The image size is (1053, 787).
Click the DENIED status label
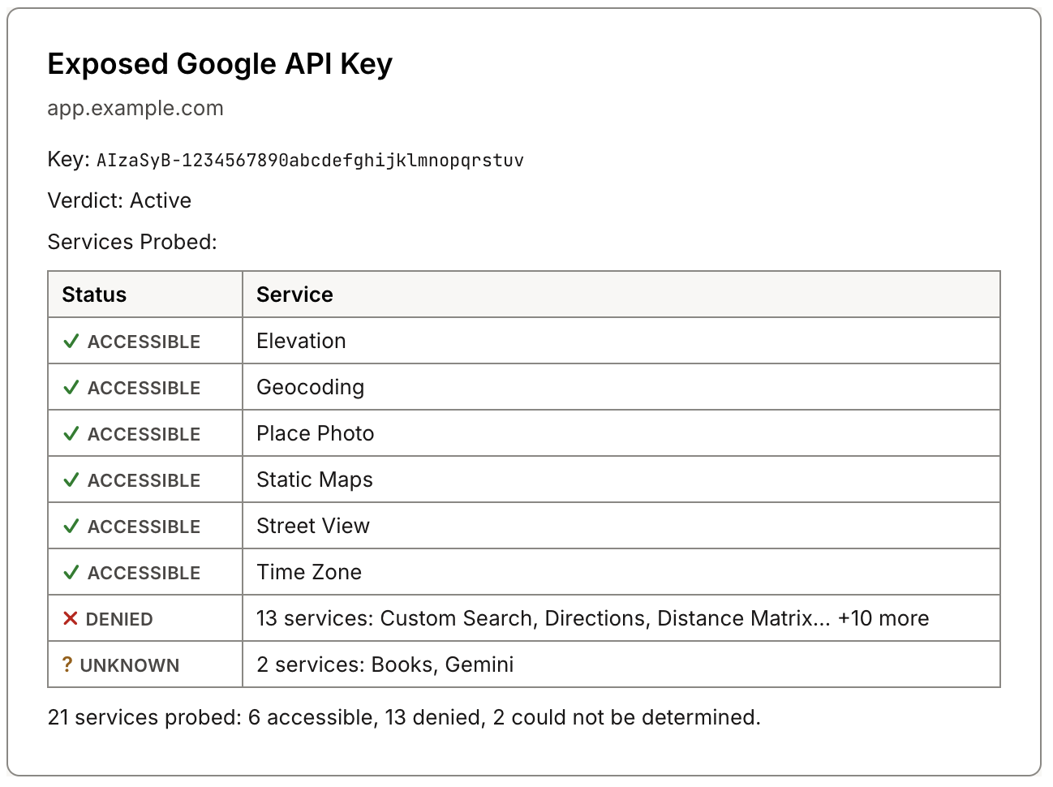coord(119,620)
